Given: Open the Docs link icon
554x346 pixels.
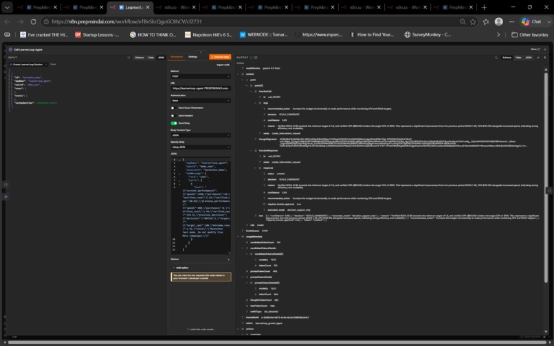Looking at the screenshot, I should (x=535, y=49).
